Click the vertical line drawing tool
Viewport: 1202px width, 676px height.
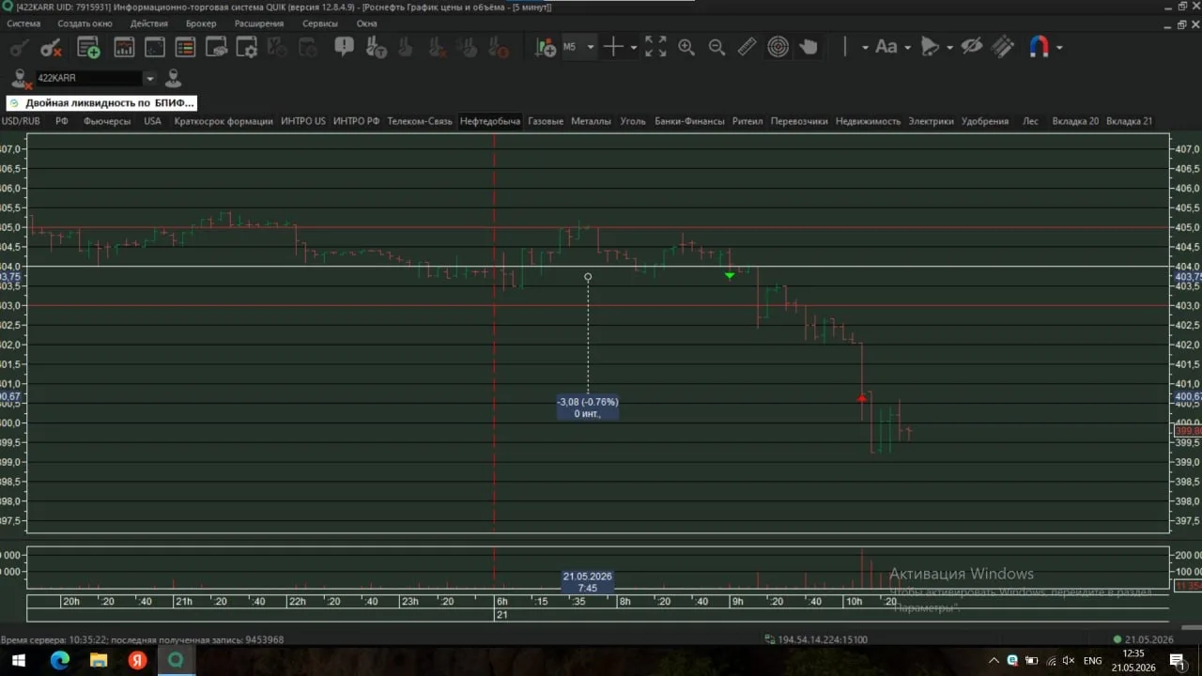click(x=845, y=47)
